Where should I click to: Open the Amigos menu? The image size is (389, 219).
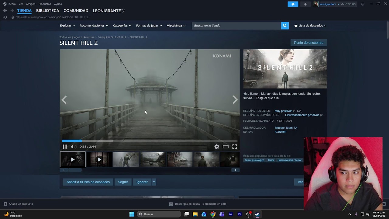[31, 4]
